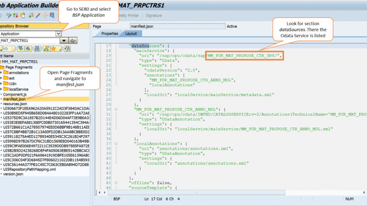Collapse all nodes in object tree
The height and width of the screenshot is (206, 367).
28,49
